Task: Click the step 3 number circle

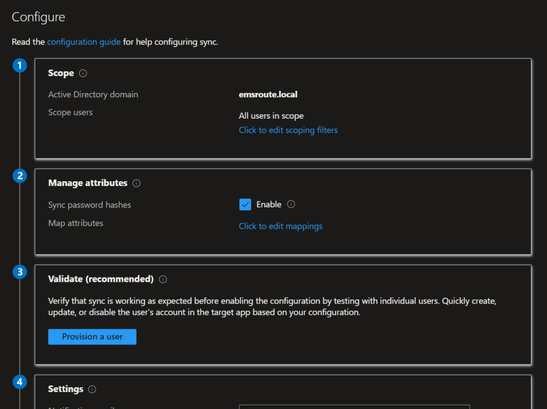Action: 20,272
